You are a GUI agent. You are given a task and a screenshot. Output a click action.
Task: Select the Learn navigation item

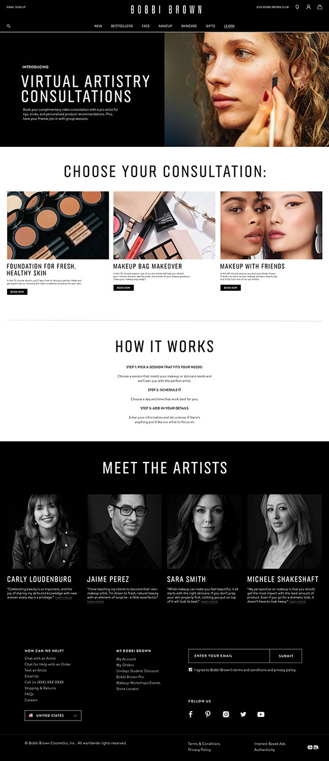click(229, 26)
